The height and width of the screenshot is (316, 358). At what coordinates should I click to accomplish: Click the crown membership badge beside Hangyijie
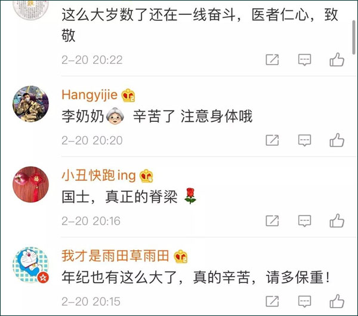(128, 96)
